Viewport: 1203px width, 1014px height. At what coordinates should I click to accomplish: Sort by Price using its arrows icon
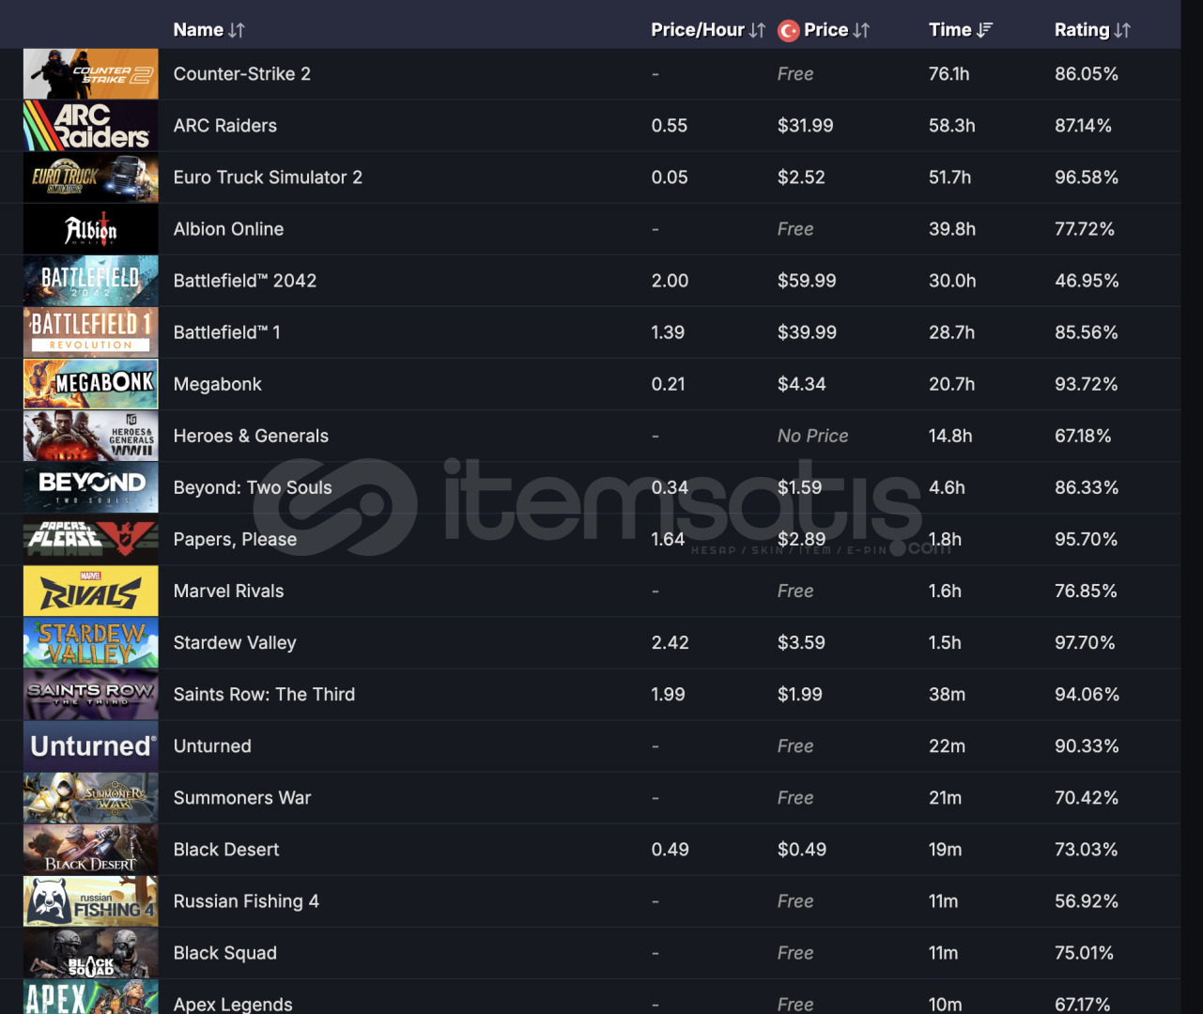point(861,30)
